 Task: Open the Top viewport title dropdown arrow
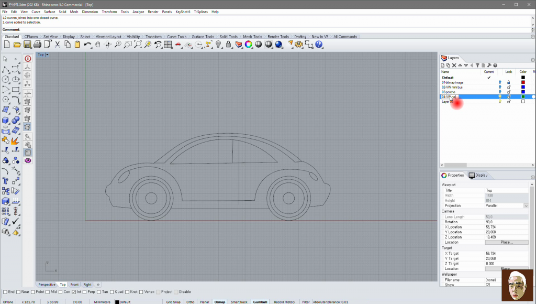47,55
